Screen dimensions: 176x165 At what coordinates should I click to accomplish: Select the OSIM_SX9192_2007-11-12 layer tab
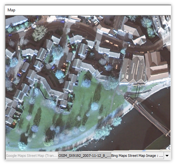tap(84, 156)
